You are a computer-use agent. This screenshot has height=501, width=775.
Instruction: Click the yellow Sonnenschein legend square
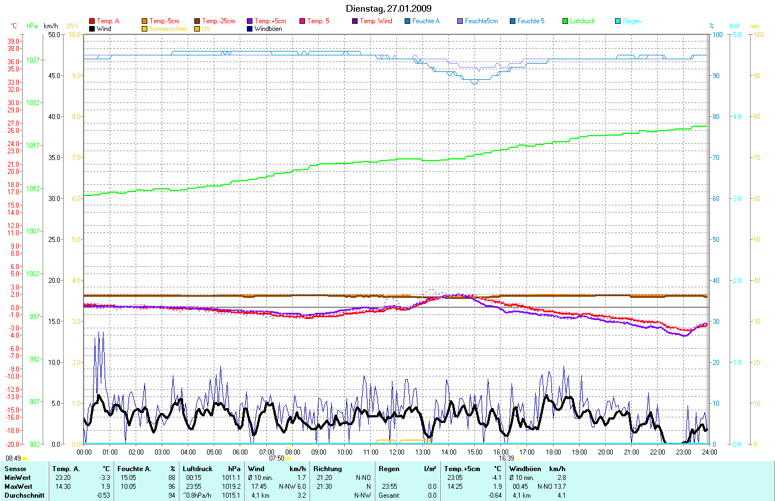pyautogui.click(x=144, y=29)
